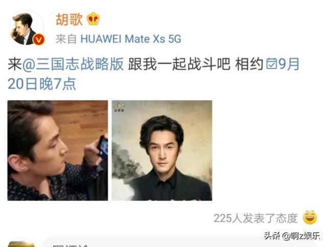Click post text 跟我一起战斗吧
This screenshot has height=247, width=327.
click(179, 64)
